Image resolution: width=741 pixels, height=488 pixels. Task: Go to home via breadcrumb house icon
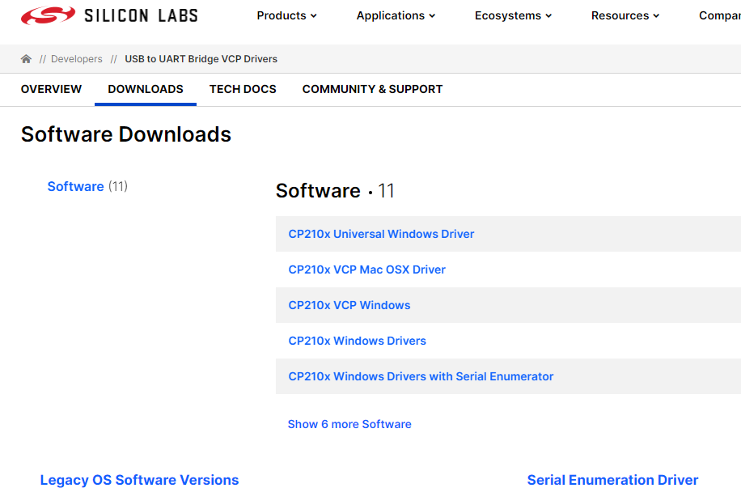pos(26,58)
